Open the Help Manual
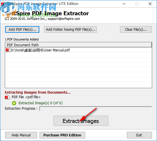The height and width of the screenshot is (141, 157). (x=21, y=135)
